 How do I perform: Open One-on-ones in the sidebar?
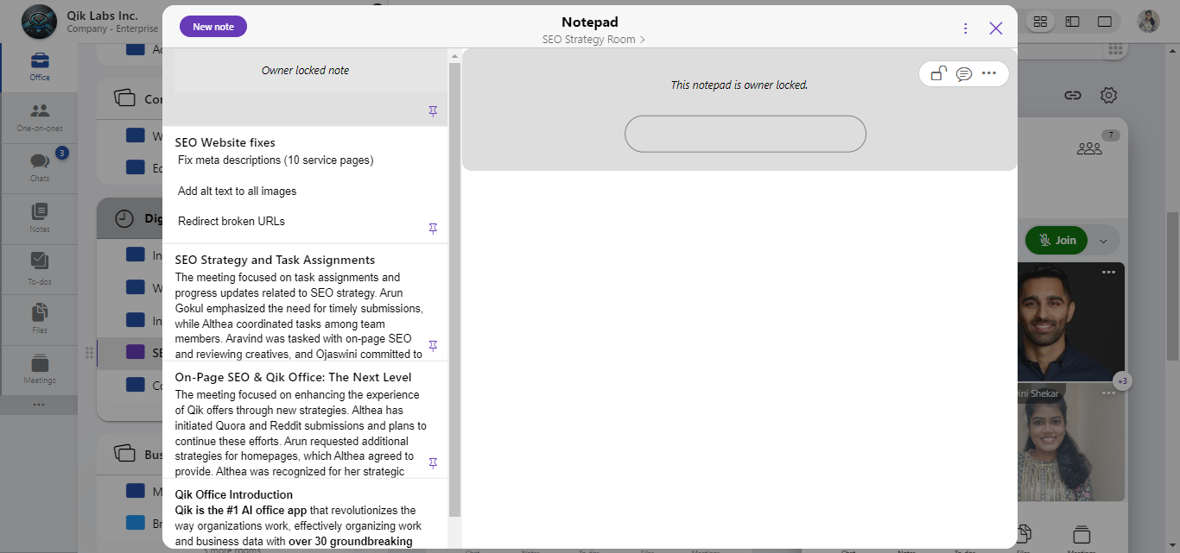(40, 116)
